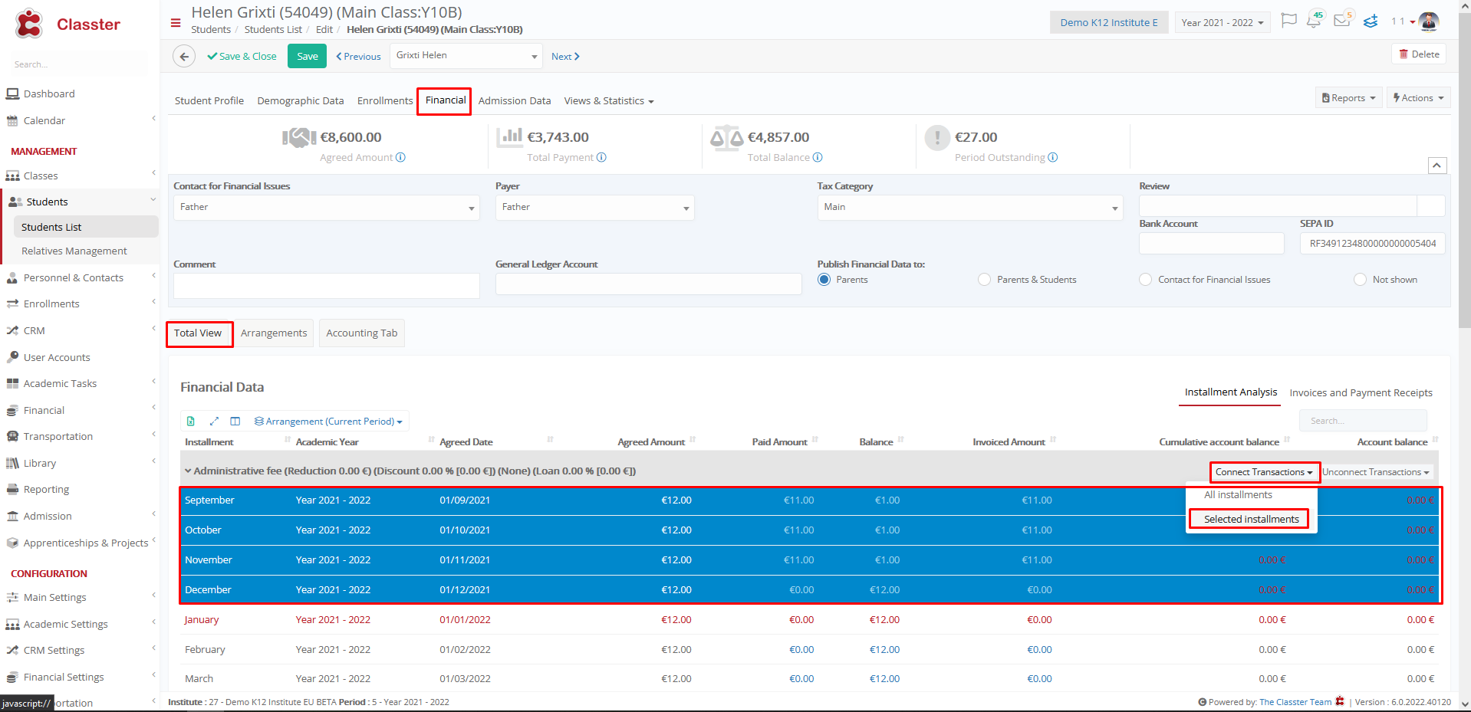Open Connect Transactions dropdown
The image size is (1471, 712).
click(1264, 472)
